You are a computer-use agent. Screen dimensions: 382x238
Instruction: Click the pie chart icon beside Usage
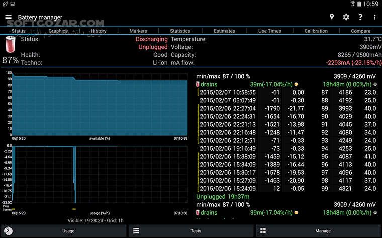(x=7, y=231)
